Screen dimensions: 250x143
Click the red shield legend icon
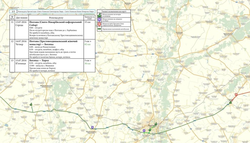click(x=99, y=24)
